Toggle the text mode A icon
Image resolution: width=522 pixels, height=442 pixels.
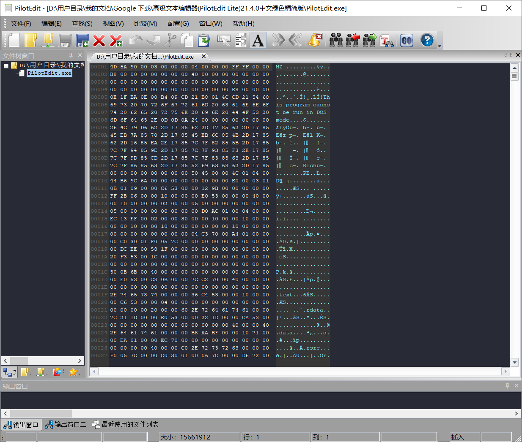point(258,40)
